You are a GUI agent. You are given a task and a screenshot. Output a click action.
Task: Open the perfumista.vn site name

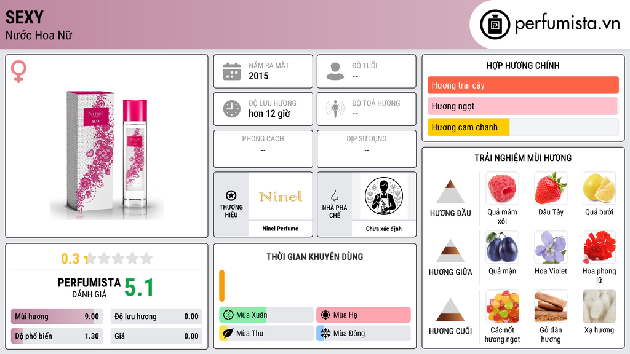567,24
